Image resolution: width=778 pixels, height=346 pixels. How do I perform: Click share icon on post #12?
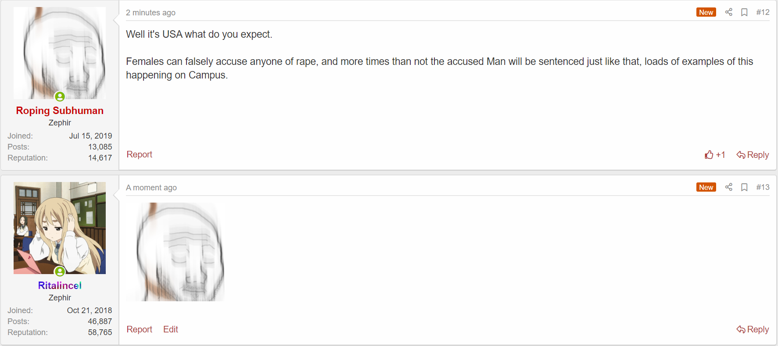point(729,12)
